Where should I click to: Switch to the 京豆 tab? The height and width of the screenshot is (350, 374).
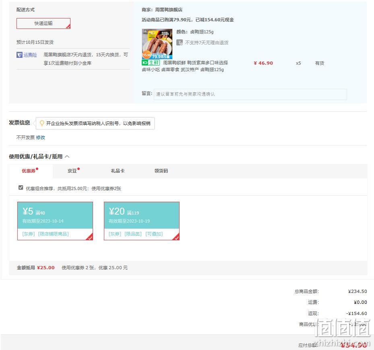[72, 171]
